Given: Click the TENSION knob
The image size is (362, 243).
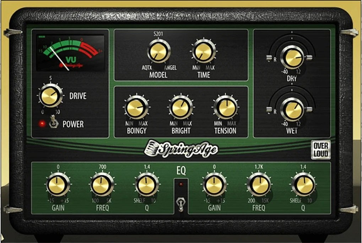Looking at the screenshot, I should click(225, 107).
